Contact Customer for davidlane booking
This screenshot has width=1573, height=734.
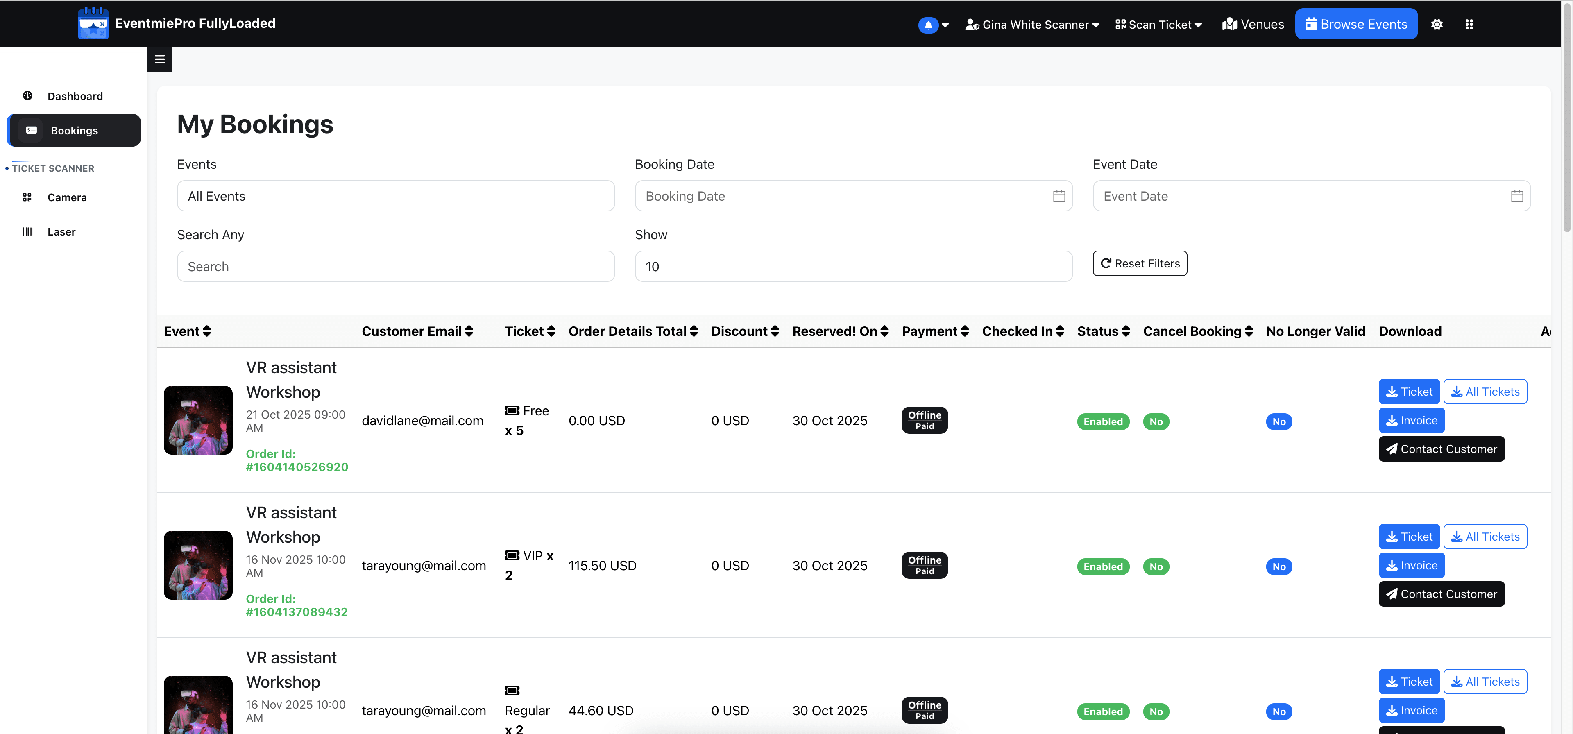1442,449
